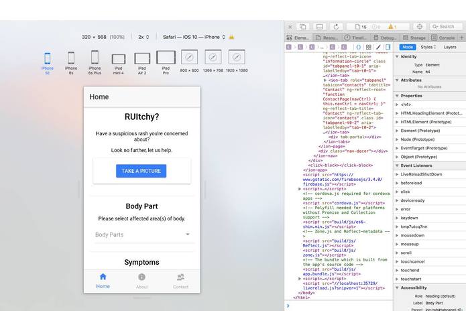Select the Node sidebar panel

click(408, 47)
